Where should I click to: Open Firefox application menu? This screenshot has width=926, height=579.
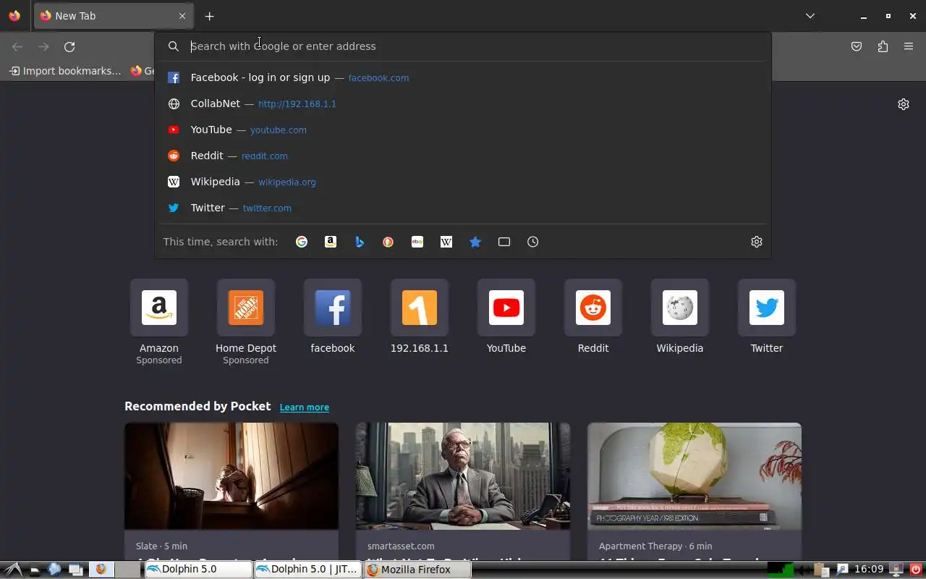pos(909,46)
